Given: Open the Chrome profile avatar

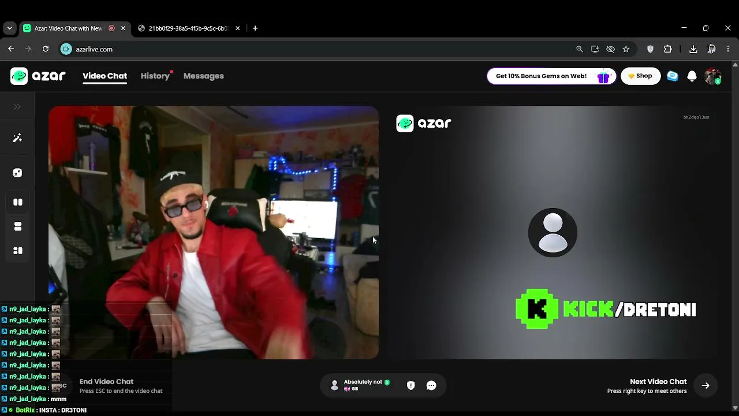Looking at the screenshot, I should pos(711,49).
